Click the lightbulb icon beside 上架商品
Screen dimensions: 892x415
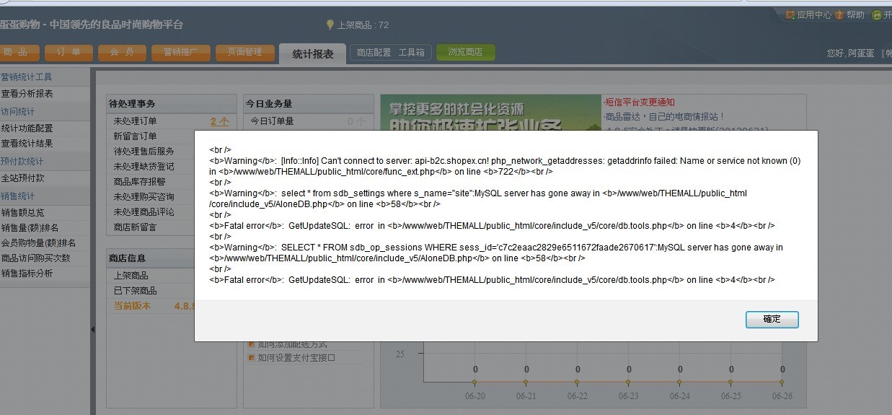[x=330, y=25]
